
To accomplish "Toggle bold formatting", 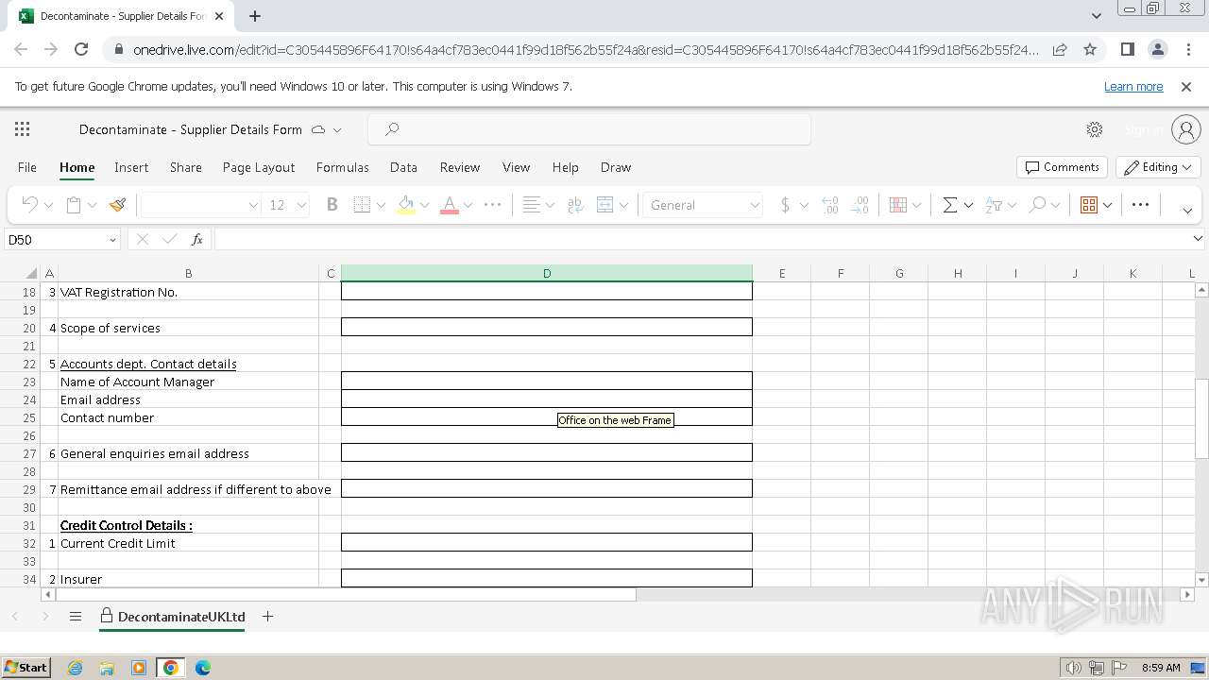I will tap(332, 205).
